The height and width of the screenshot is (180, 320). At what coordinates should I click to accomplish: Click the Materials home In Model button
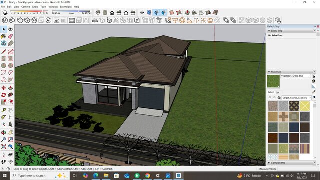pos(279,97)
